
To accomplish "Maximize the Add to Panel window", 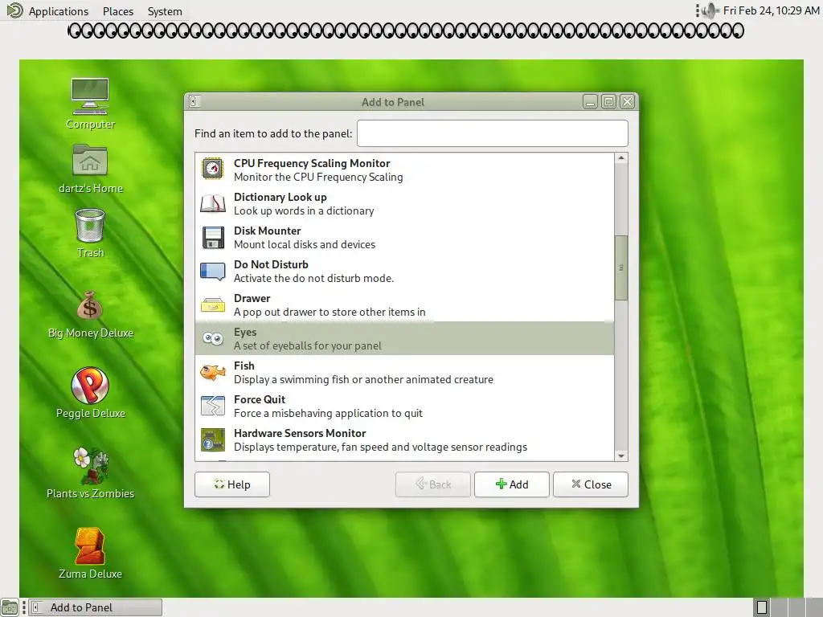I will click(609, 102).
